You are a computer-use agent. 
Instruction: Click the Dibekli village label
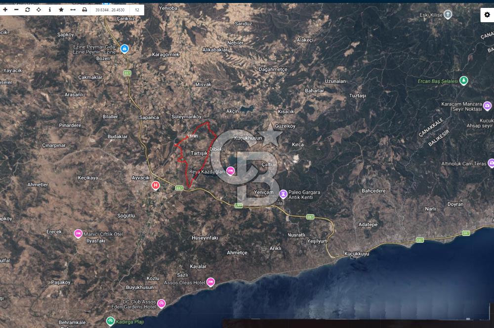(x=217, y=149)
